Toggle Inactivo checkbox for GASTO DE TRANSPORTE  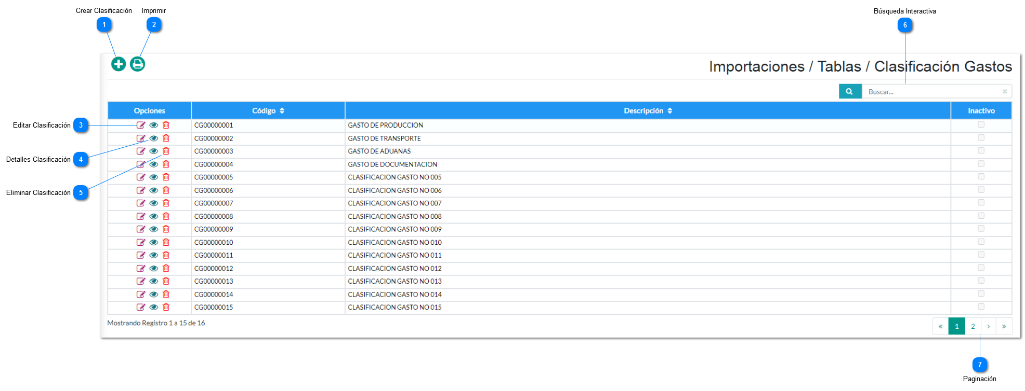[x=981, y=137]
